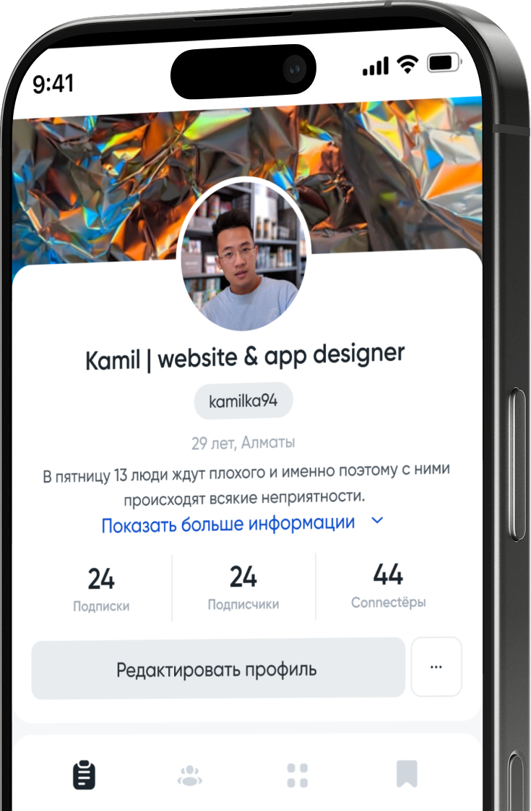Open the 24 Подписчики list
Viewport: 531px width, 811px height.
[x=243, y=588]
